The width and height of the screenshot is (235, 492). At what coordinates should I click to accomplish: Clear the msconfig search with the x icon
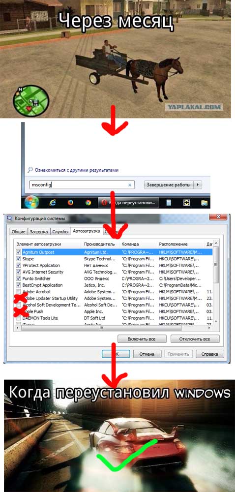pos(130,185)
